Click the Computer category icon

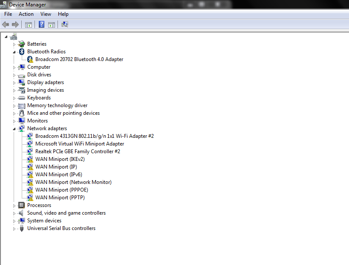(x=22, y=67)
